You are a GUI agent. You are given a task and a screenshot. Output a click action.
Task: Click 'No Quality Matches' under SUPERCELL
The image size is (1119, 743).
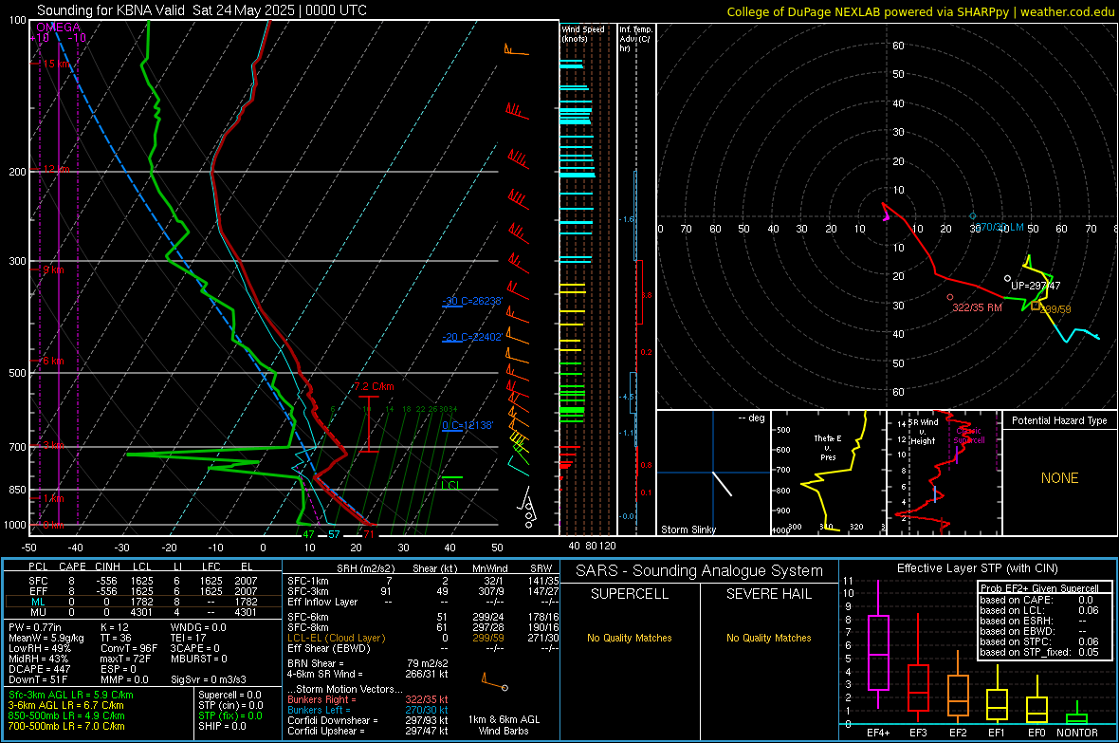630,638
